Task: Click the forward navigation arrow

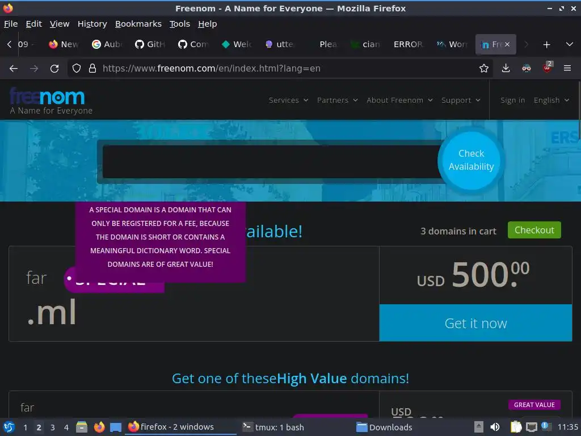Action: point(34,68)
